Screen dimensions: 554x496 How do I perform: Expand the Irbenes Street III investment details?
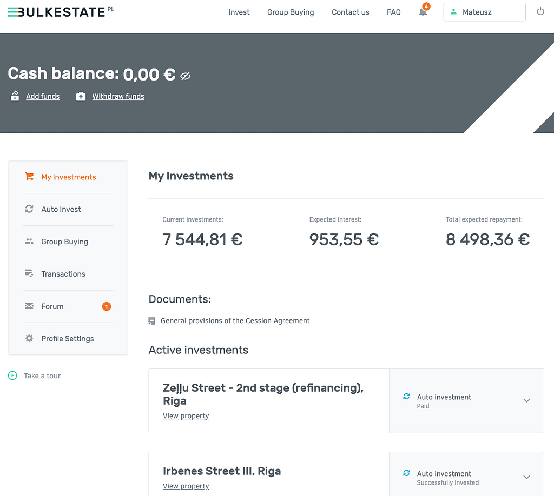[x=526, y=477]
